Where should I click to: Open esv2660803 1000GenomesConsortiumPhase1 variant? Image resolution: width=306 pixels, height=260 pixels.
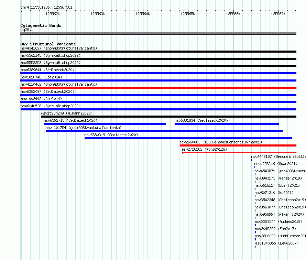click(x=221, y=142)
